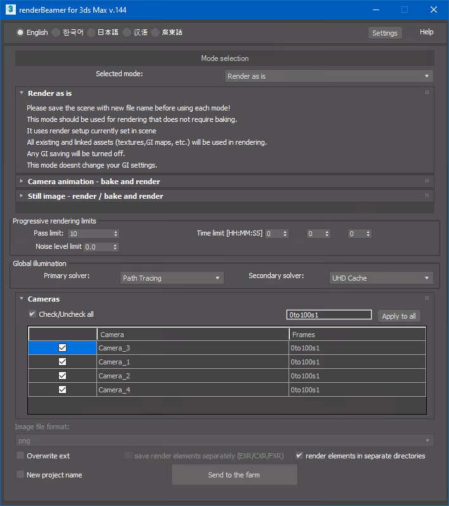Click the Frames cell for Camera_1

point(358,362)
